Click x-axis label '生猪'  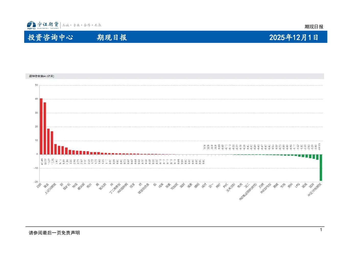tap(283, 185)
